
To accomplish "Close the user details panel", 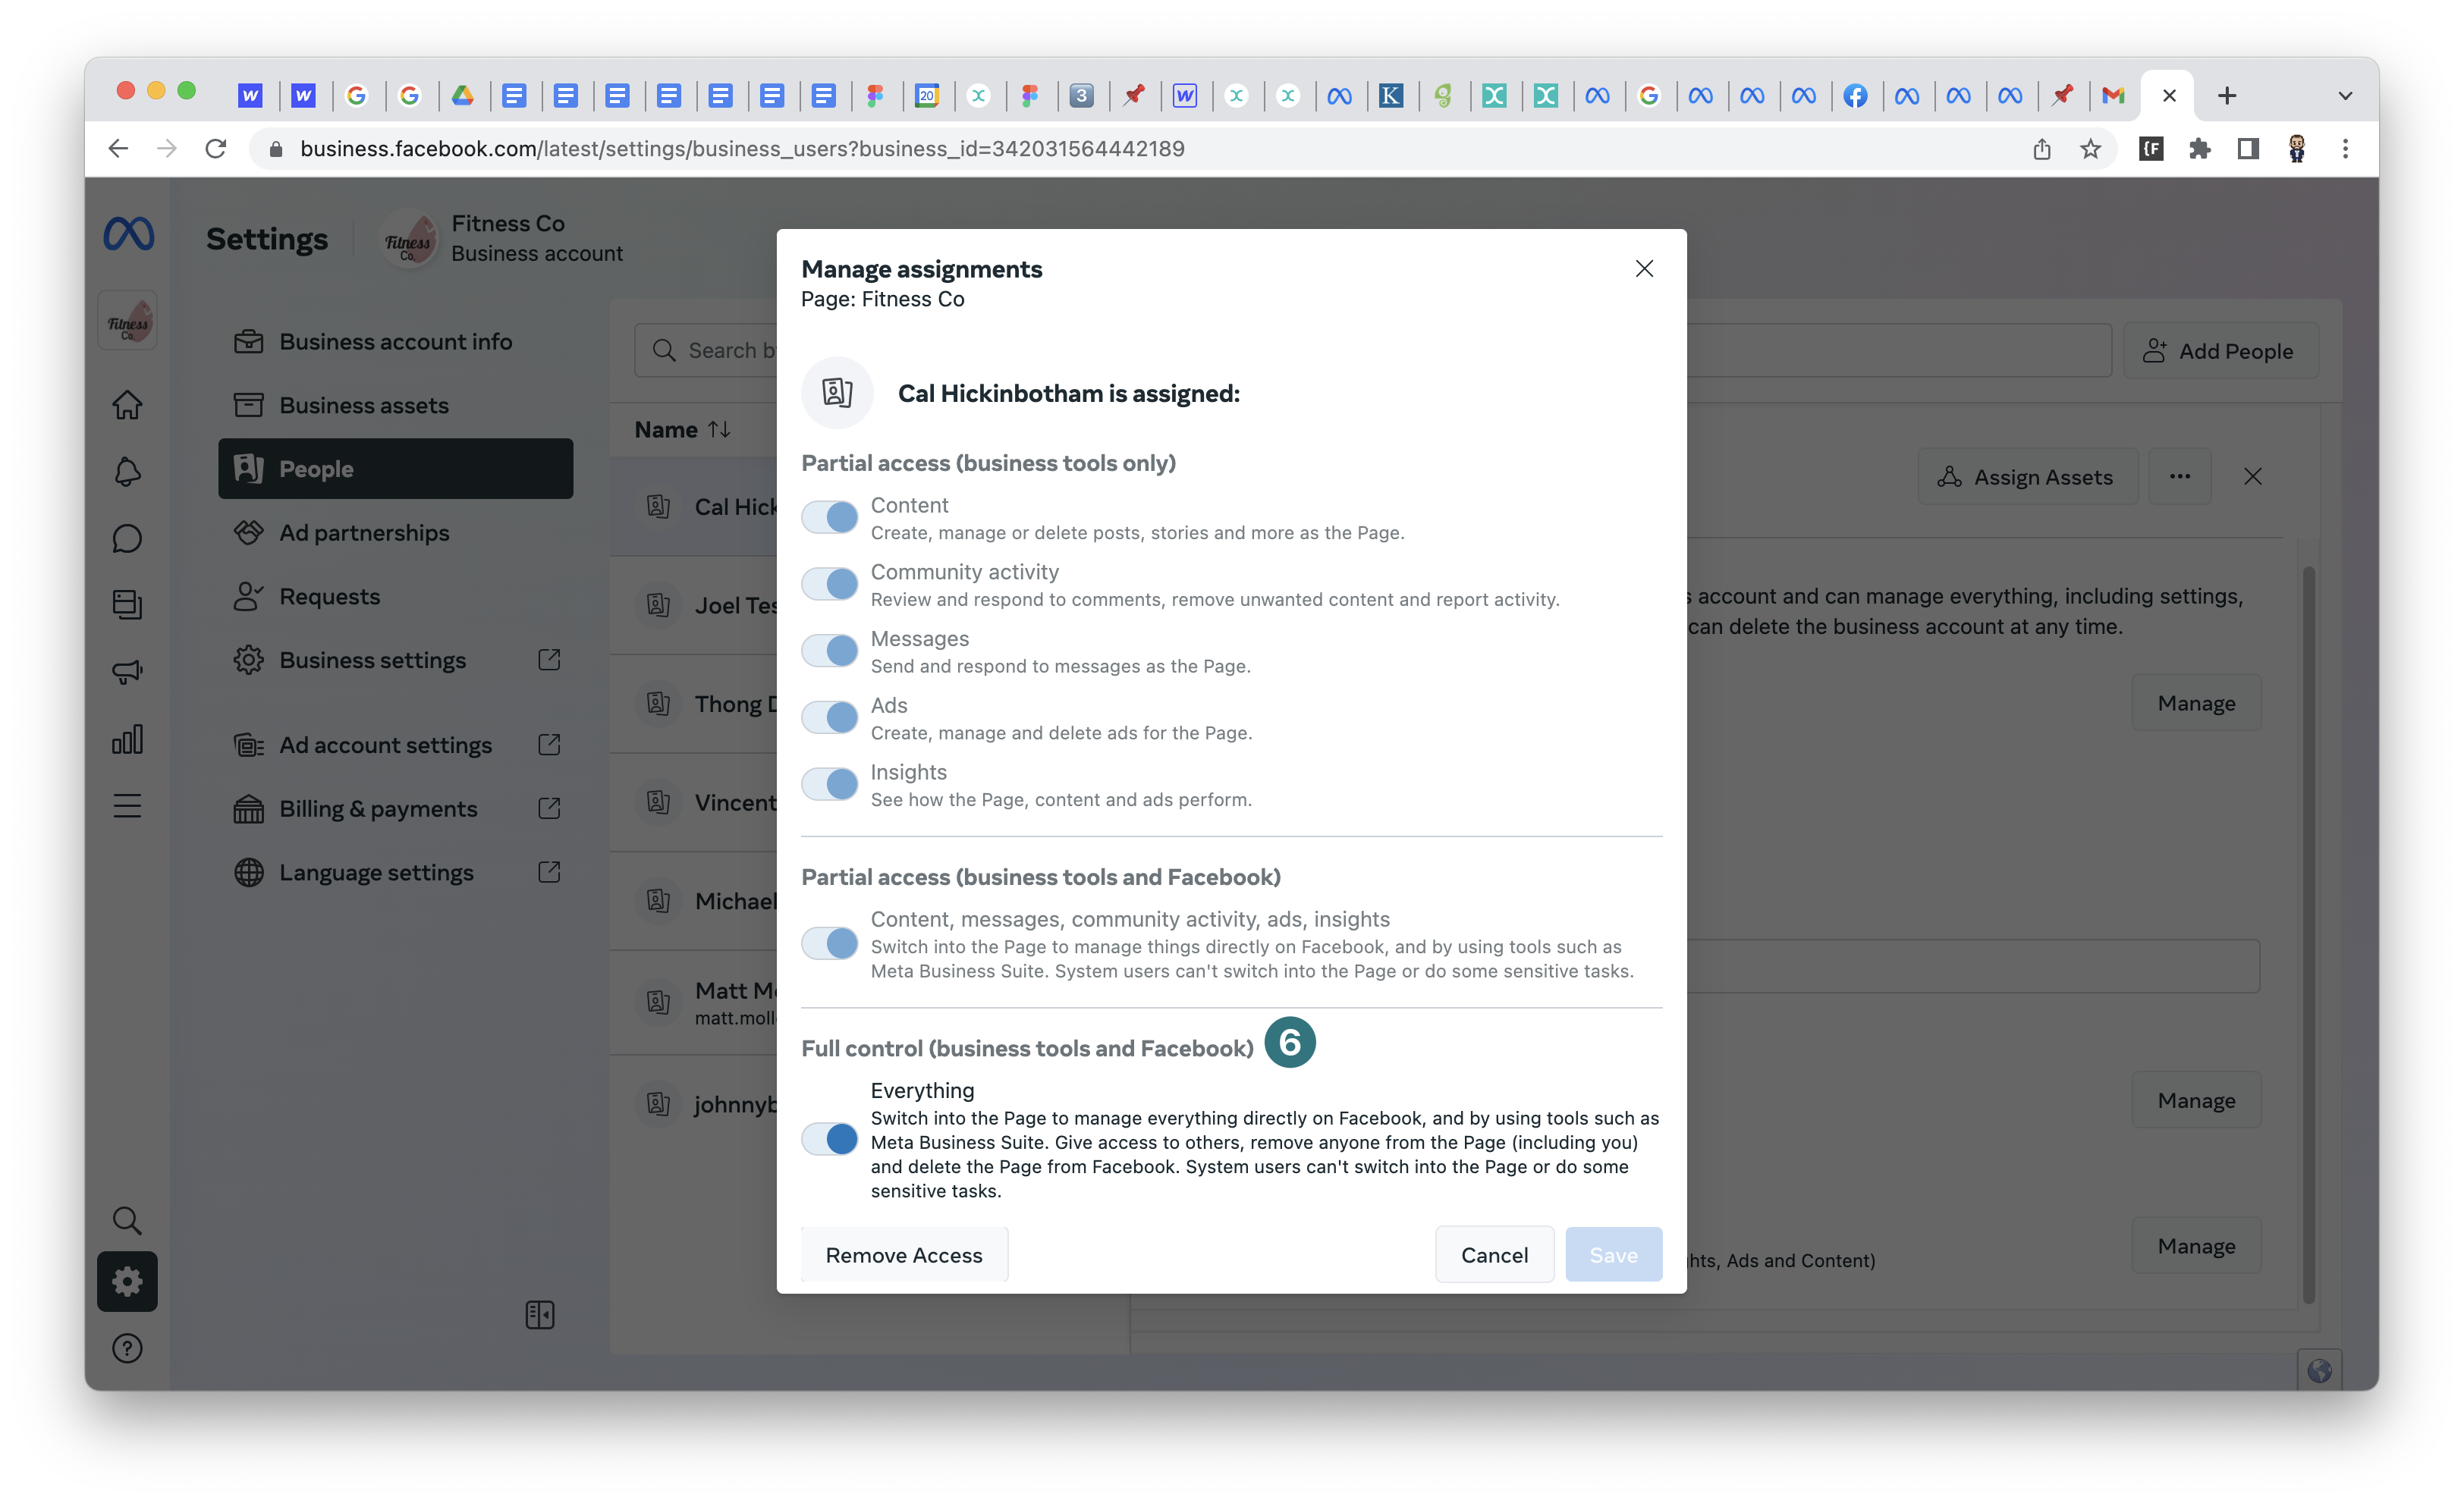I will point(2252,477).
